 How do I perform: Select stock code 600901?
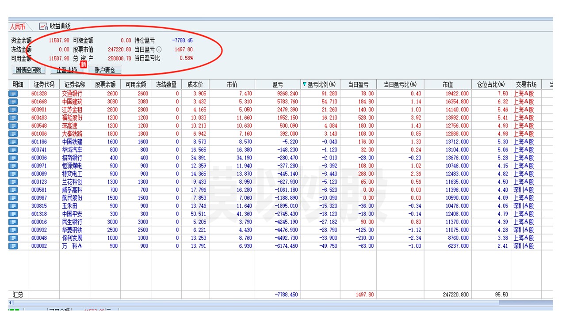(39, 110)
